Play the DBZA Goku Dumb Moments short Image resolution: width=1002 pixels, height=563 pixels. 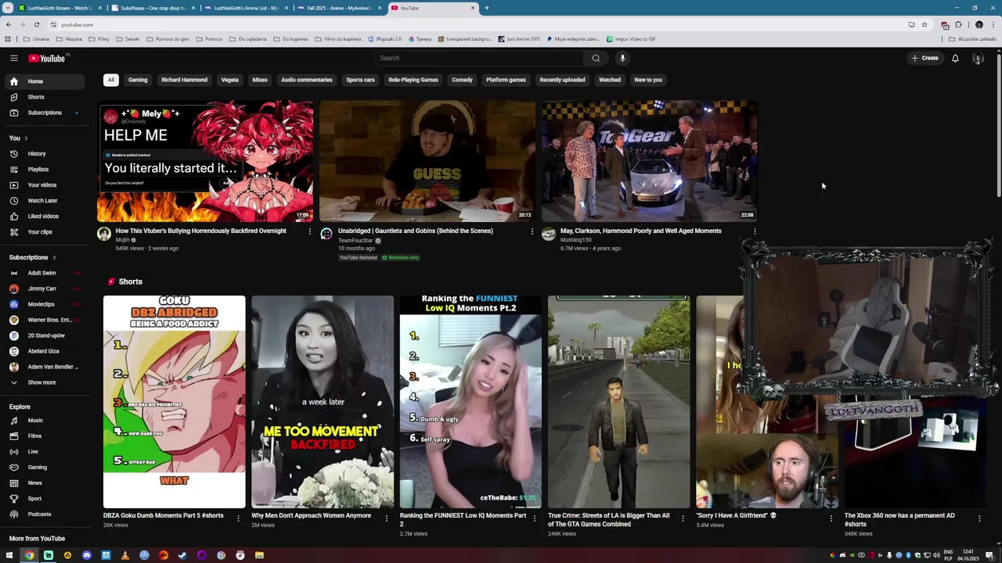click(174, 402)
